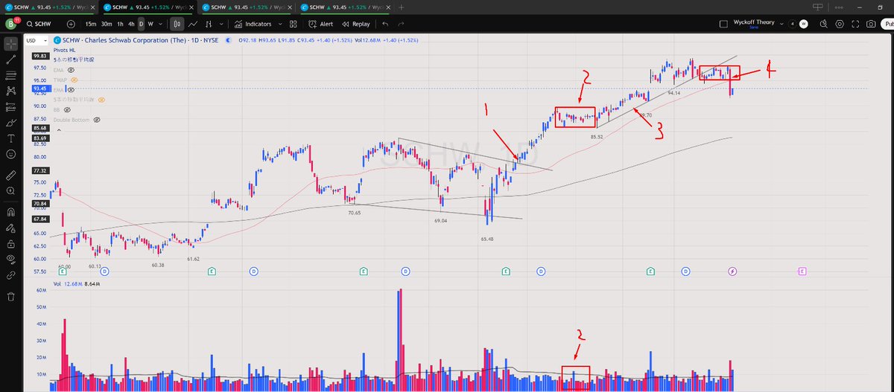This screenshot has height=392, width=894.
Task: Select the HLC bars chart style
Action: [209, 24]
